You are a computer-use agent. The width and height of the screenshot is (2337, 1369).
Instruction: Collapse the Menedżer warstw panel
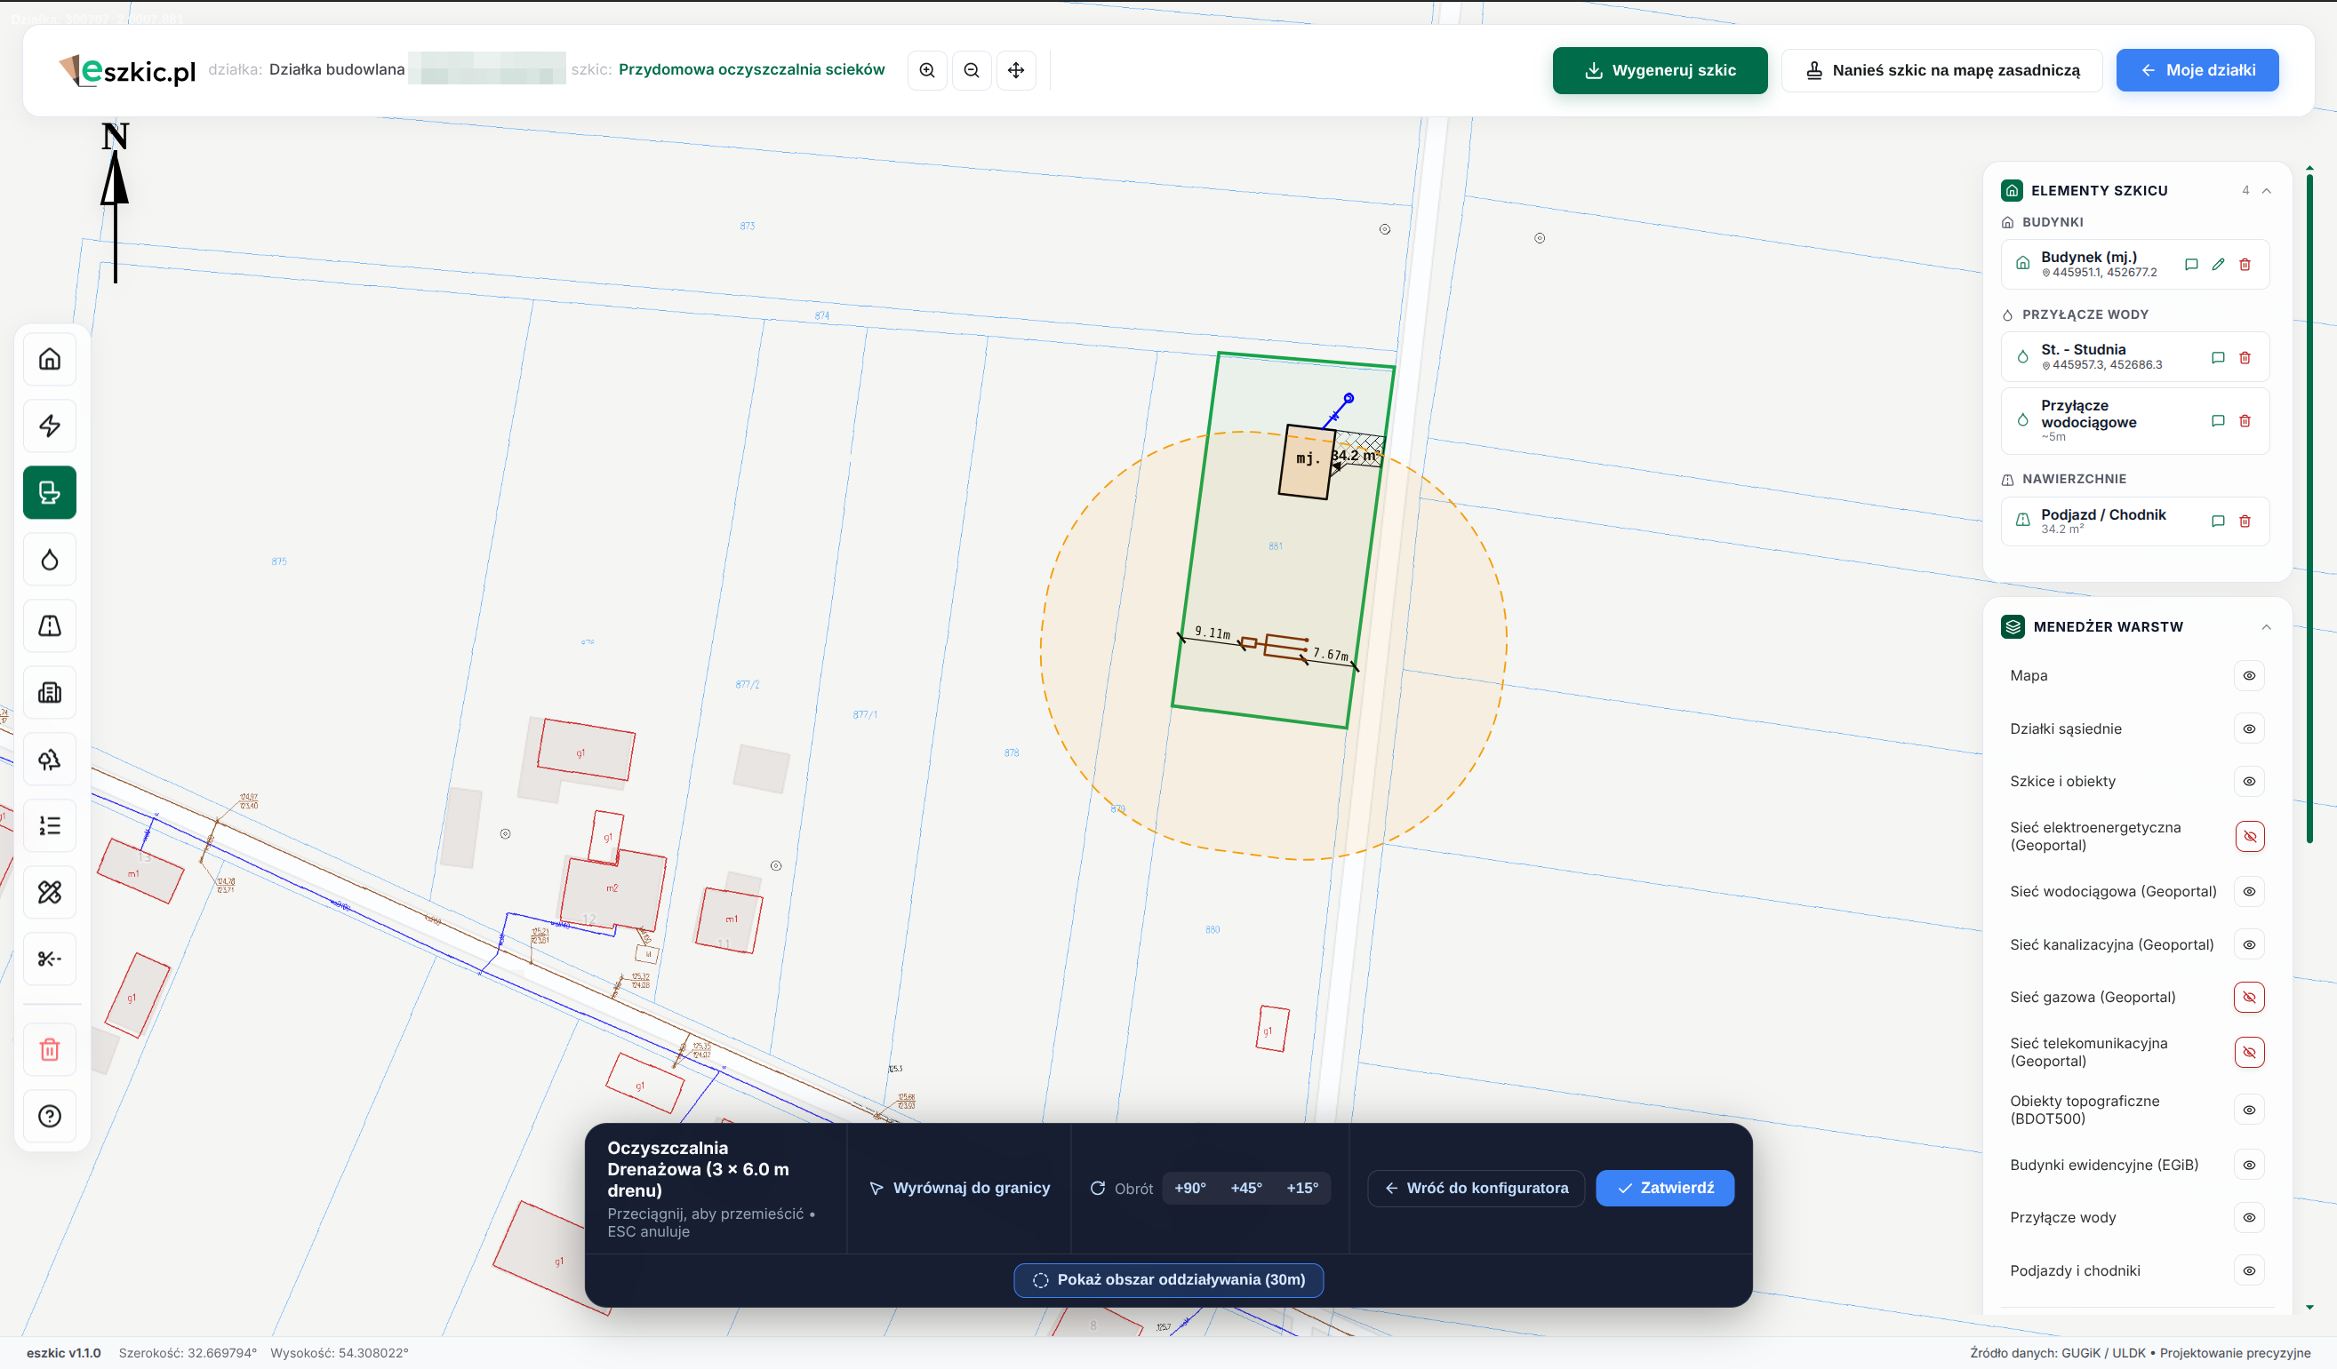[2266, 627]
